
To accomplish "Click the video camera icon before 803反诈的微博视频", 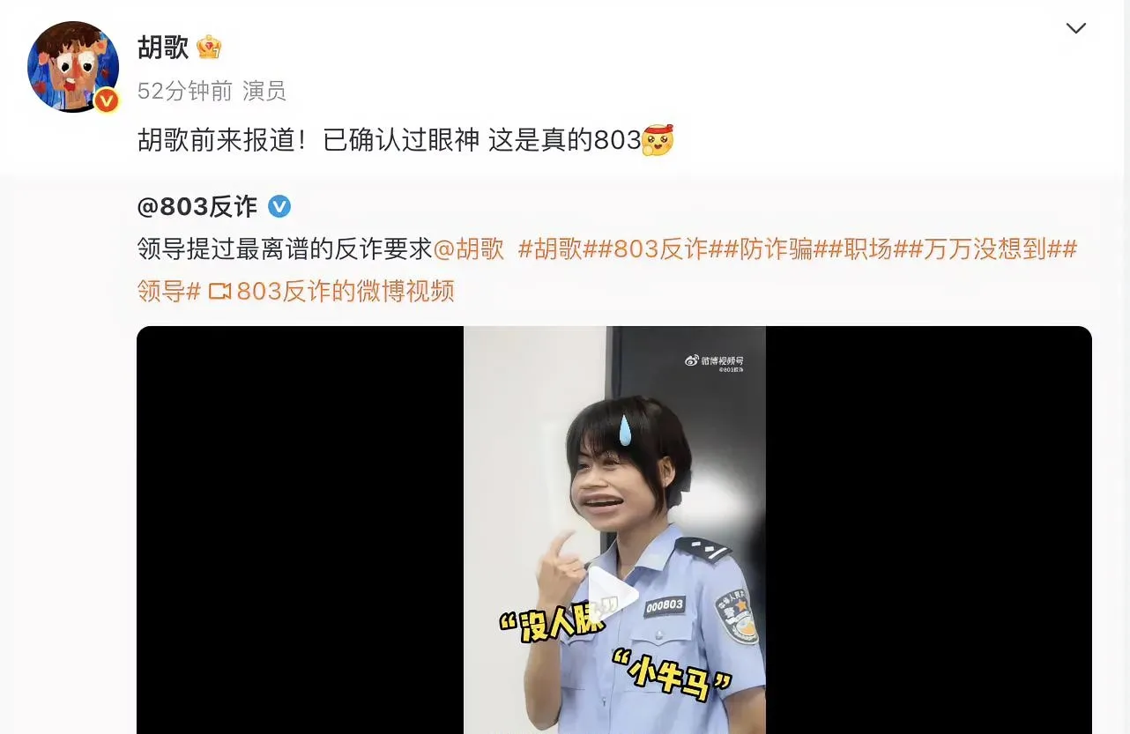I will pos(219,292).
